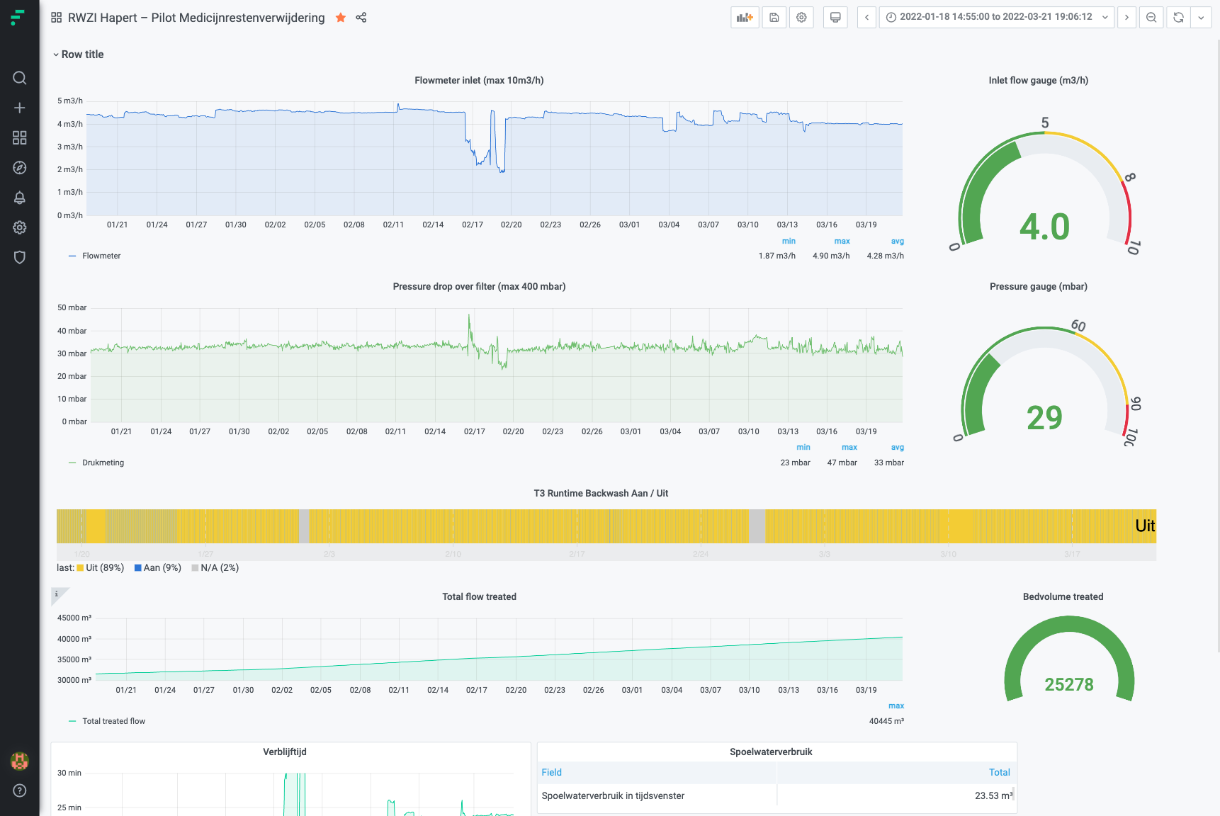Open Inlet flow gauge panel title menu
The width and height of the screenshot is (1220, 816).
[1038, 81]
